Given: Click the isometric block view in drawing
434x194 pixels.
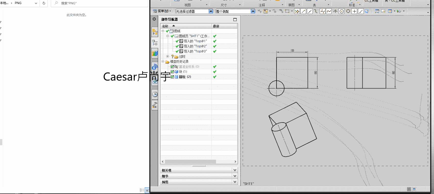Looking at the screenshot, I should tap(293, 129).
